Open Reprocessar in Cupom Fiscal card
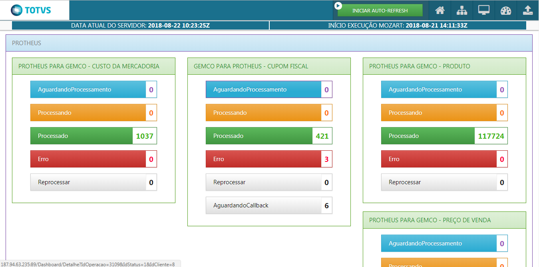539x267 pixels. tap(269, 182)
